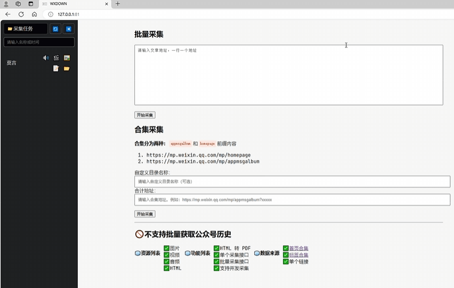Image resolution: width=454 pixels, height=288 pixels.
Task: Click the notepad document icon for 莫言
Action: pyautogui.click(x=56, y=68)
